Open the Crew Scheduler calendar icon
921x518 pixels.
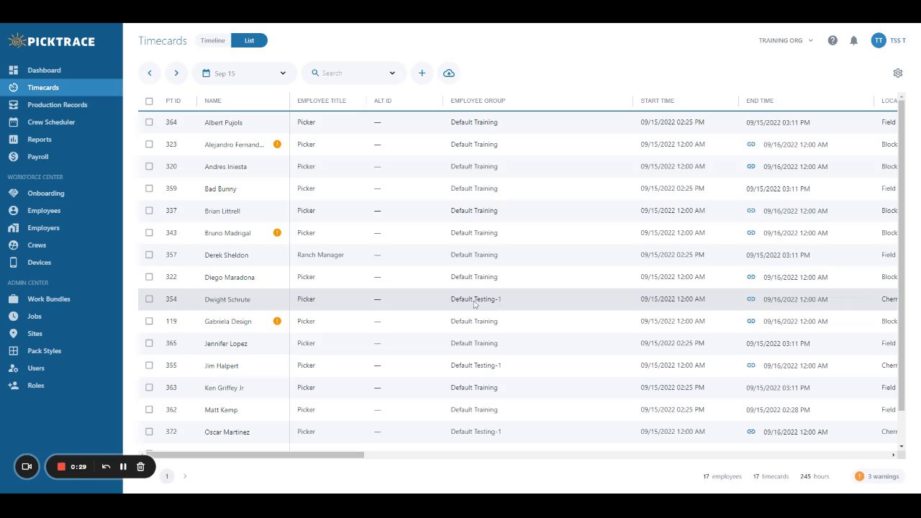pyautogui.click(x=13, y=122)
